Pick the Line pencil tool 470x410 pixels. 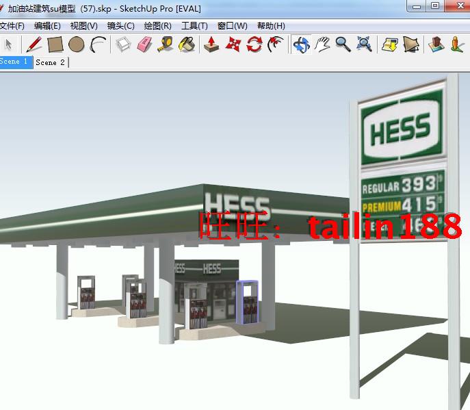34,44
